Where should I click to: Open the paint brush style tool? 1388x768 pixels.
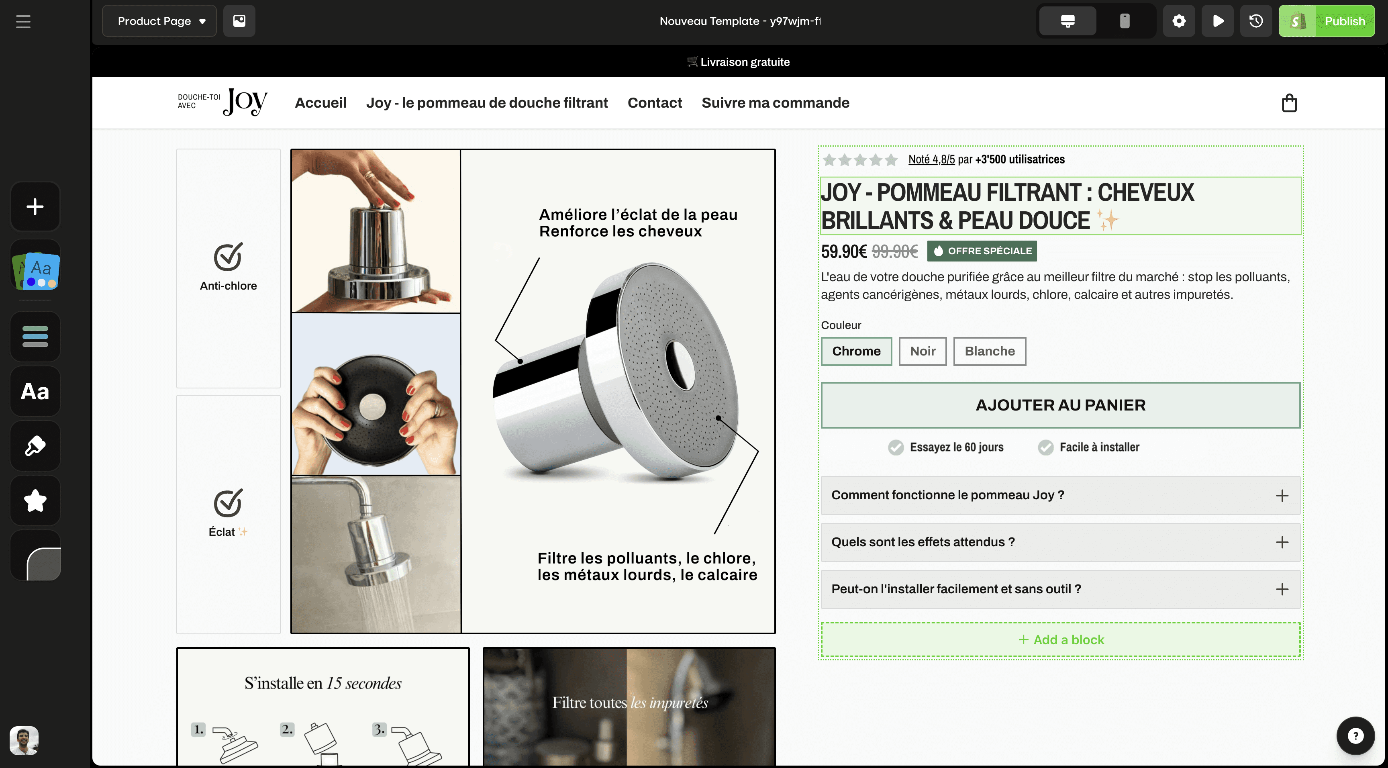(x=35, y=446)
